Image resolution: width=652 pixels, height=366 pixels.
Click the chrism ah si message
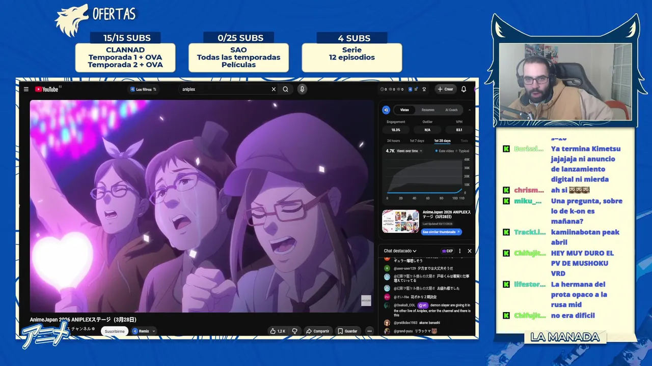coord(570,190)
